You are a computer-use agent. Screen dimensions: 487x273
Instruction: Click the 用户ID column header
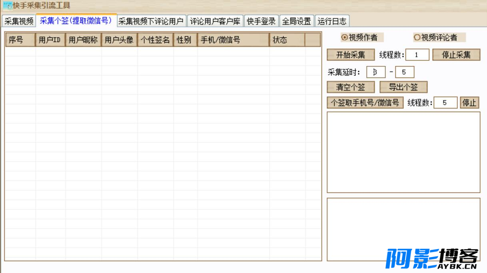click(50, 40)
